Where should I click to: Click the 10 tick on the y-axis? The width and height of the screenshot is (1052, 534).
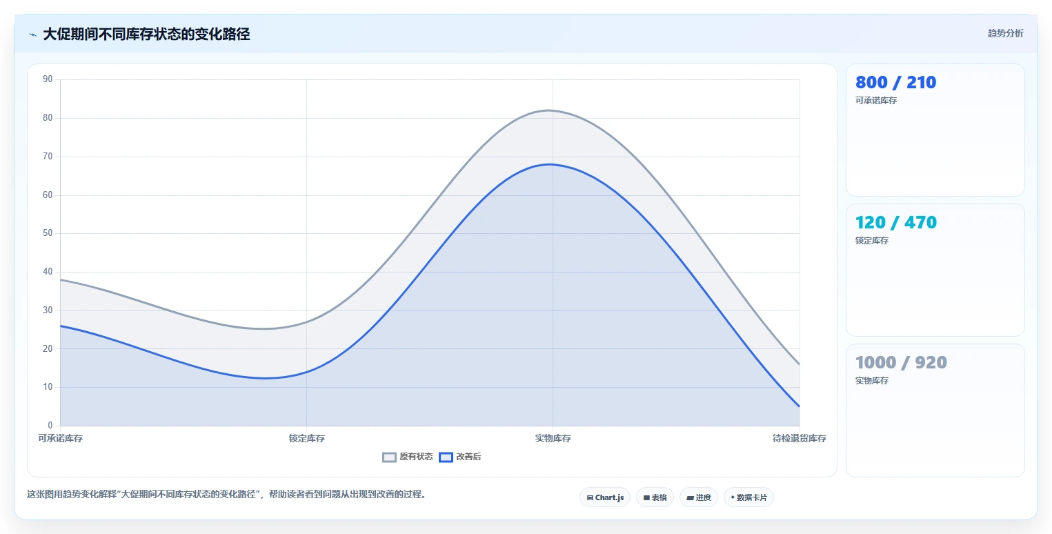(x=48, y=387)
